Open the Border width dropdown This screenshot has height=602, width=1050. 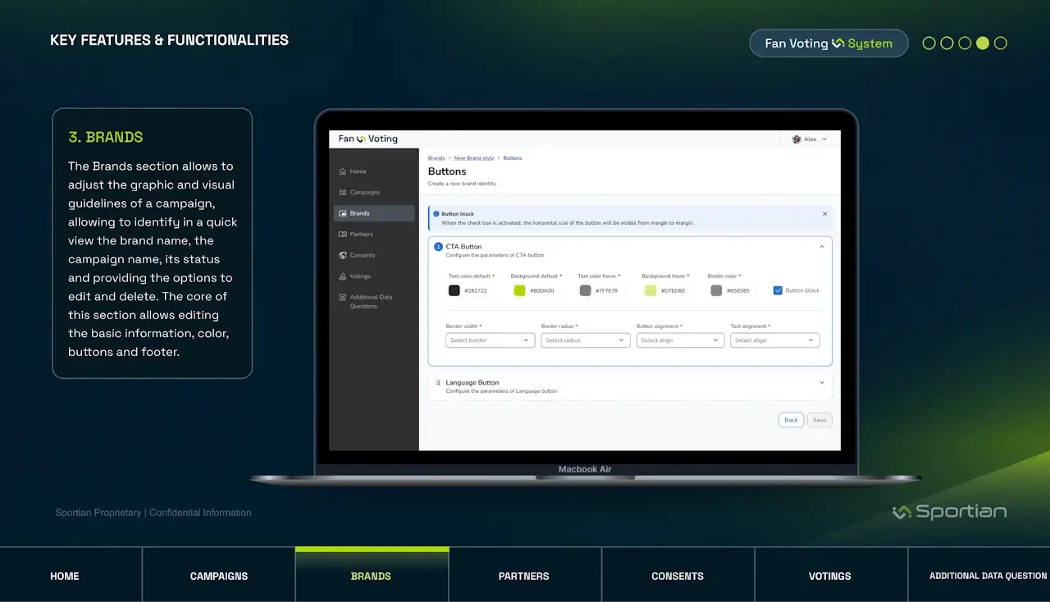pos(490,340)
